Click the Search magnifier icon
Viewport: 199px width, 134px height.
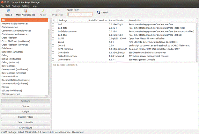click(99, 12)
